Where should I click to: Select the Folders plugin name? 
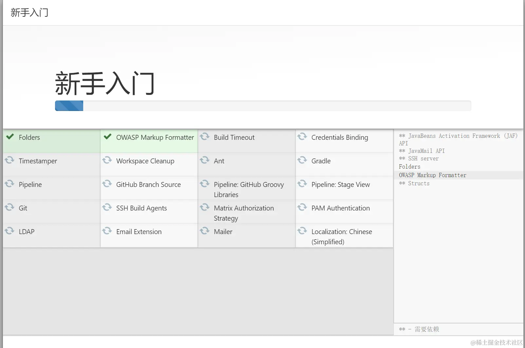(29, 137)
